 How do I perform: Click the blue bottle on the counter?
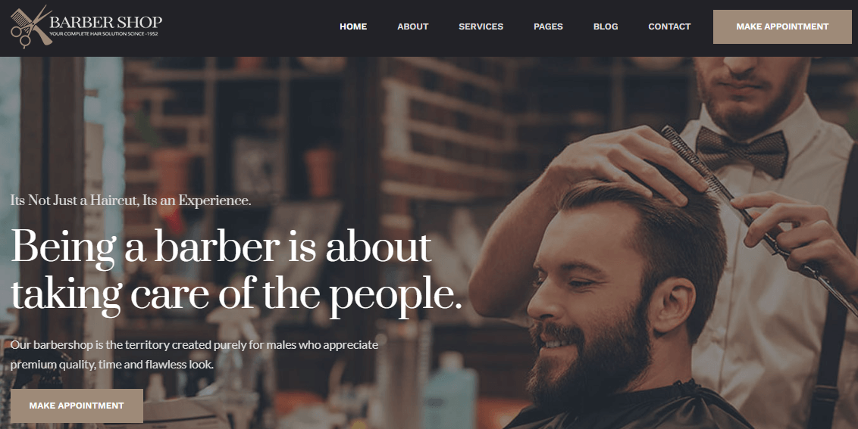[x=449, y=391]
